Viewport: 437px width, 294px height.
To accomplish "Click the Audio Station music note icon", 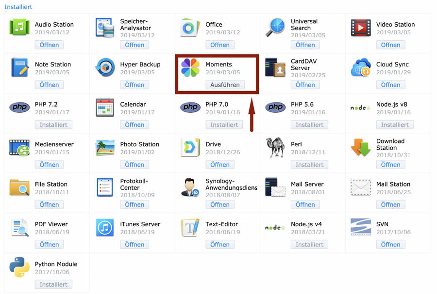I will pyautogui.click(x=19, y=28).
